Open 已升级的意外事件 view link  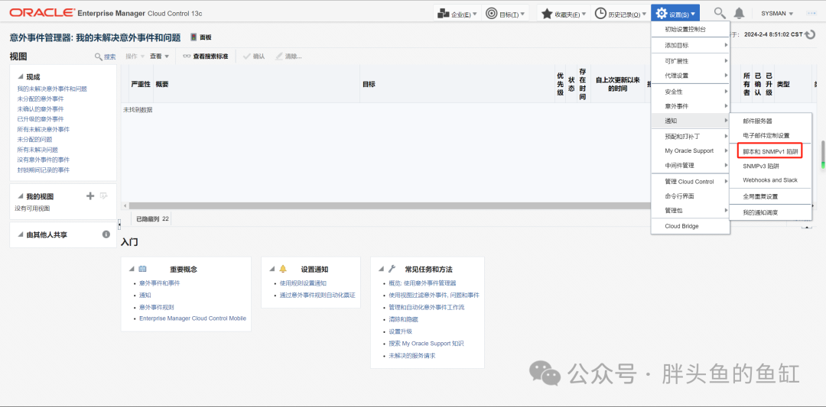41,119
